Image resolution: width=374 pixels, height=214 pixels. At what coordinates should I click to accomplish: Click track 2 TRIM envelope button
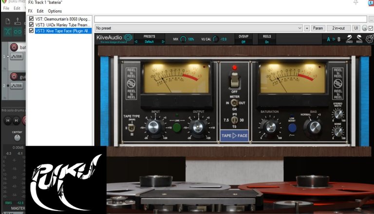pos(17,86)
